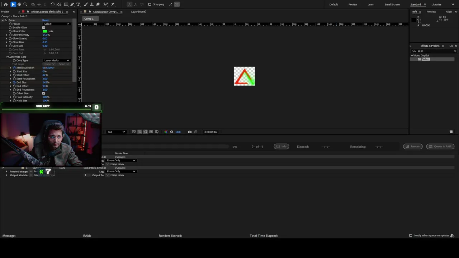Image resolution: width=459 pixels, height=258 pixels.
Task: Click the lower Comp 1.mov output link
Action: (x=117, y=175)
